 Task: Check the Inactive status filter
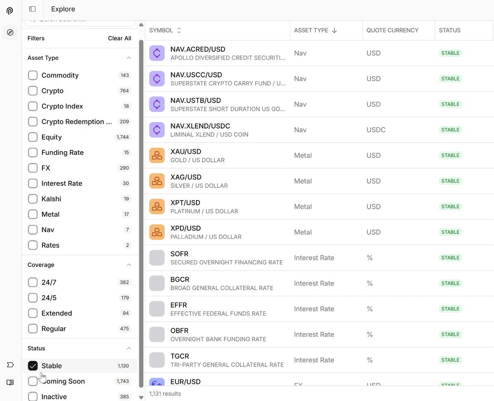(x=33, y=396)
